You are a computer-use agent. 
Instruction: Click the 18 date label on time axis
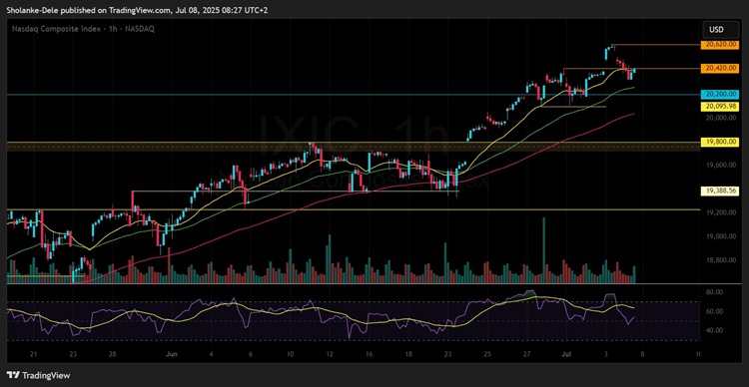pyautogui.click(x=408, y=354)
